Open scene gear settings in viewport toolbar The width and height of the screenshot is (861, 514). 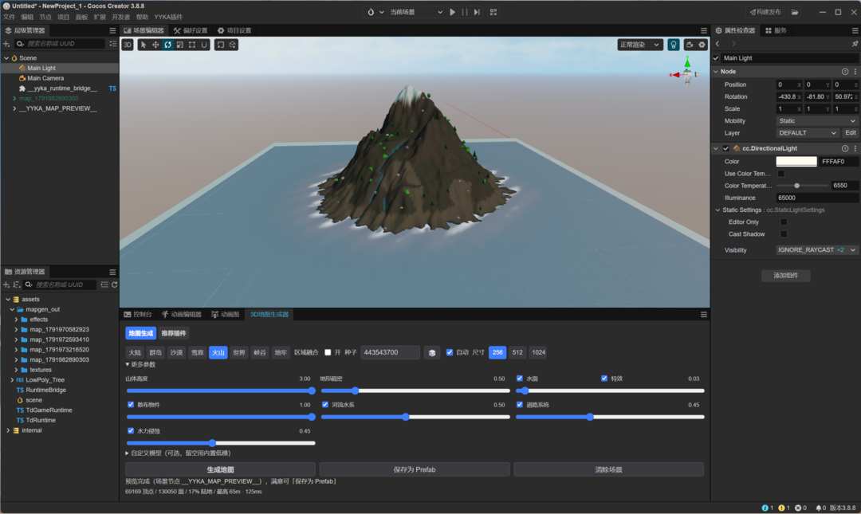[x=702, y=45]
